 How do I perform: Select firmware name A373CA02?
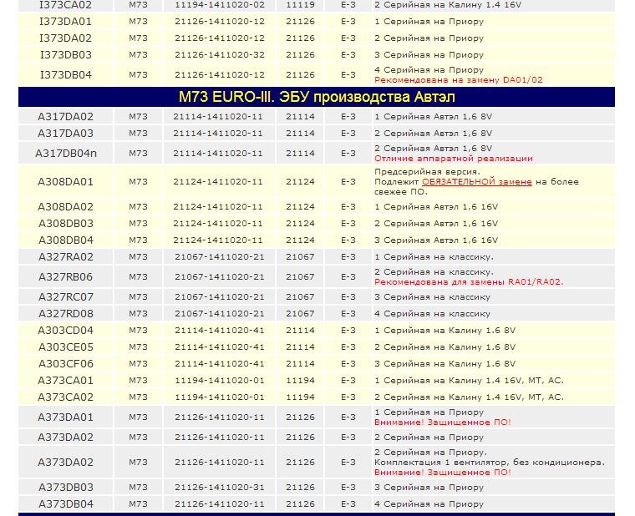(66, 397)
